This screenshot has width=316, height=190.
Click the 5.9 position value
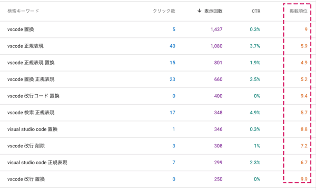304,46
